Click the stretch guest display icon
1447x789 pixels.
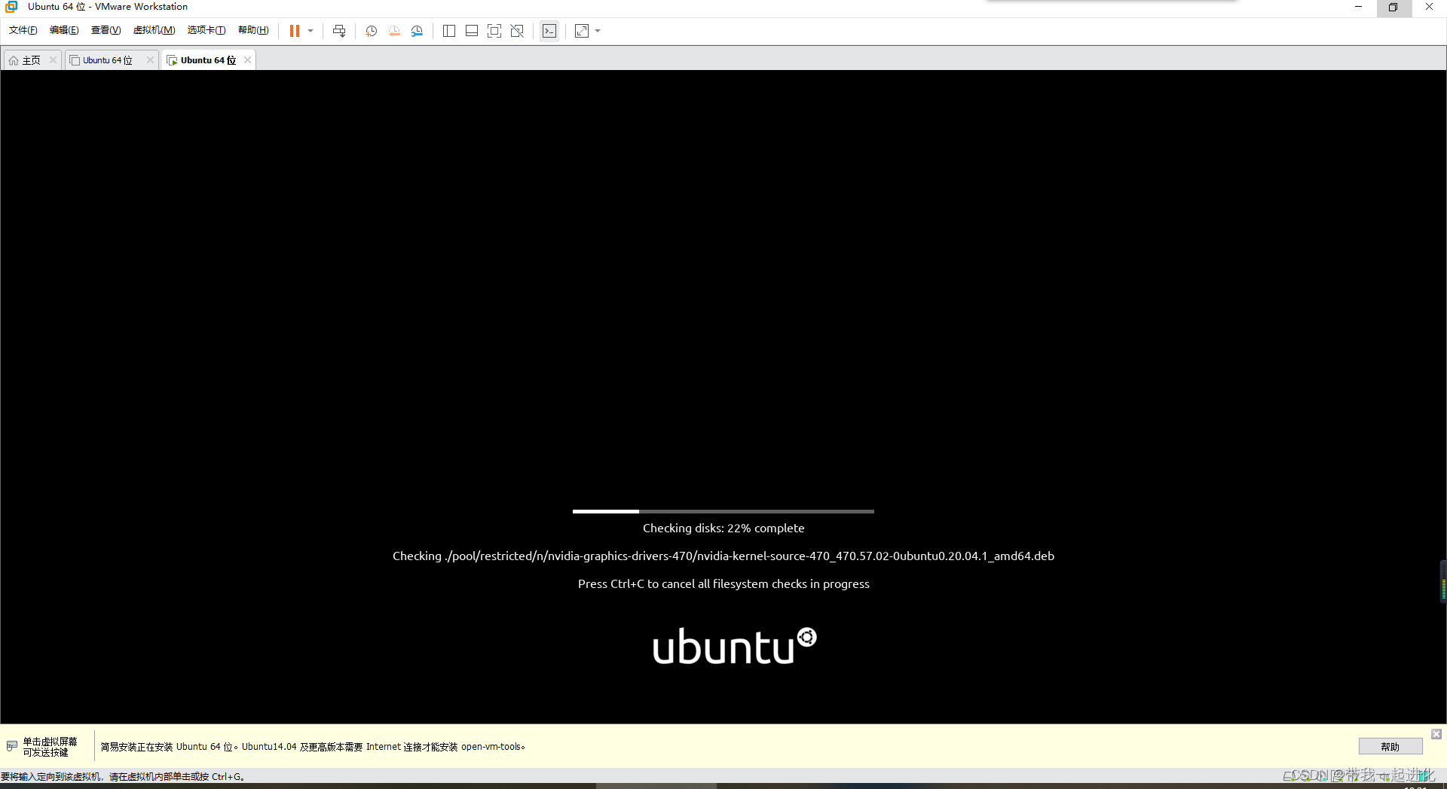[582, 31]
